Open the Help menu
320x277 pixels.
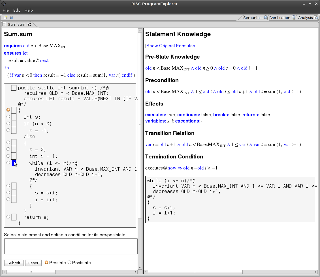(29, 10)
